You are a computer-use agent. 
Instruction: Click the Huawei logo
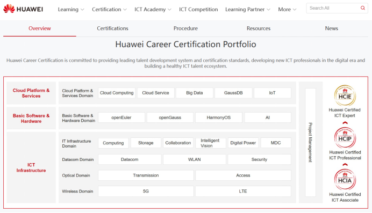point(23,9)
